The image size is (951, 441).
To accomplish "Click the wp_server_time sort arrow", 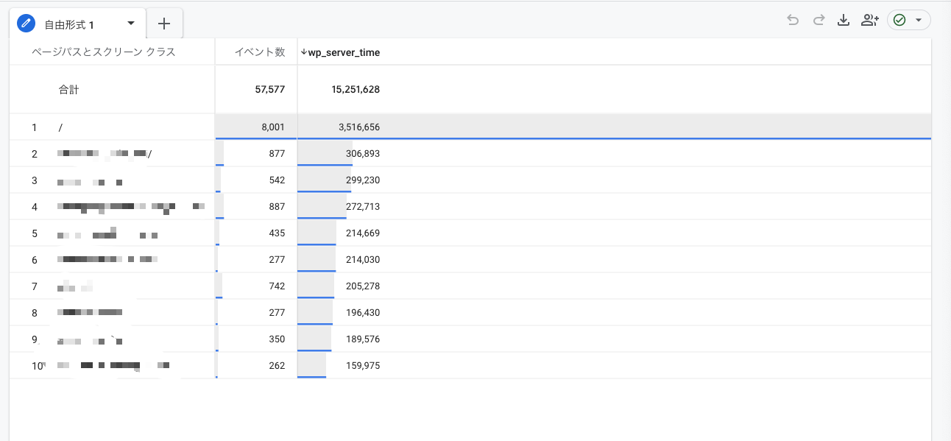I will point(303,52).
